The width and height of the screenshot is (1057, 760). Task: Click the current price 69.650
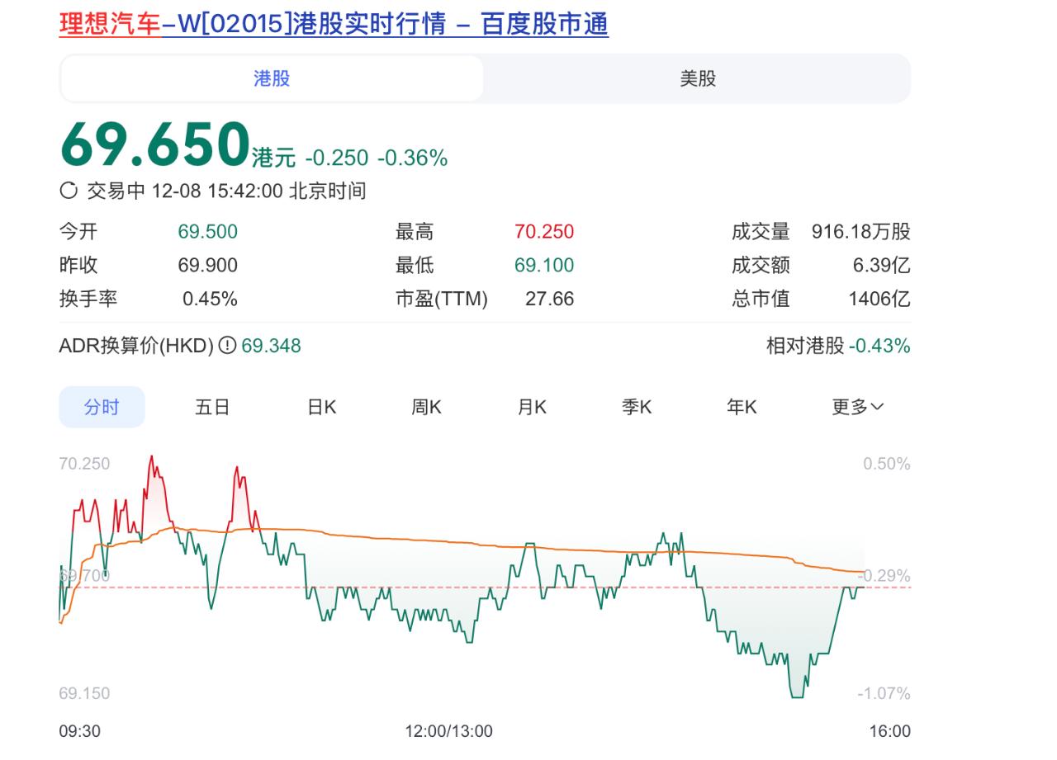pos(154,145)
